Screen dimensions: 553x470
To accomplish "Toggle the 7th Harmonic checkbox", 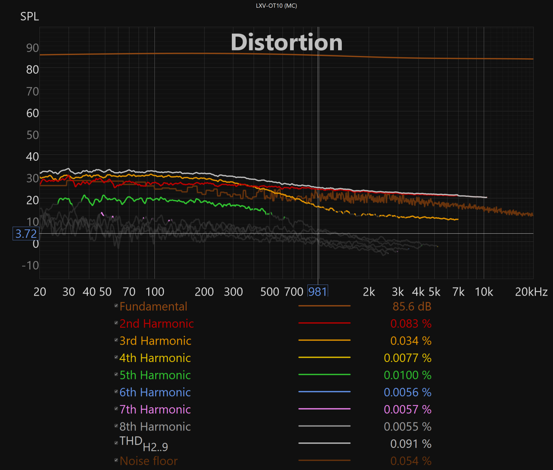I will pos(116,408).
